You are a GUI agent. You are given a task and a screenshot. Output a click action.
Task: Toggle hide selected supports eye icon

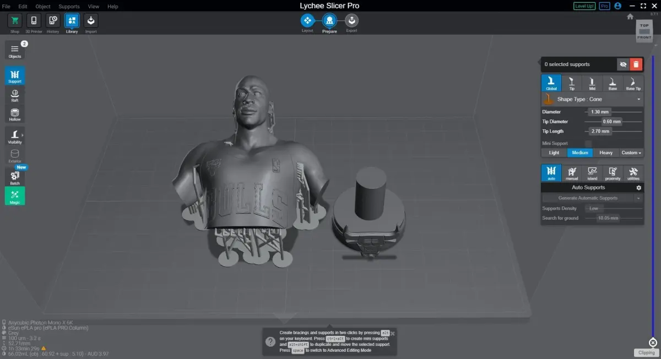click(623, 64)
